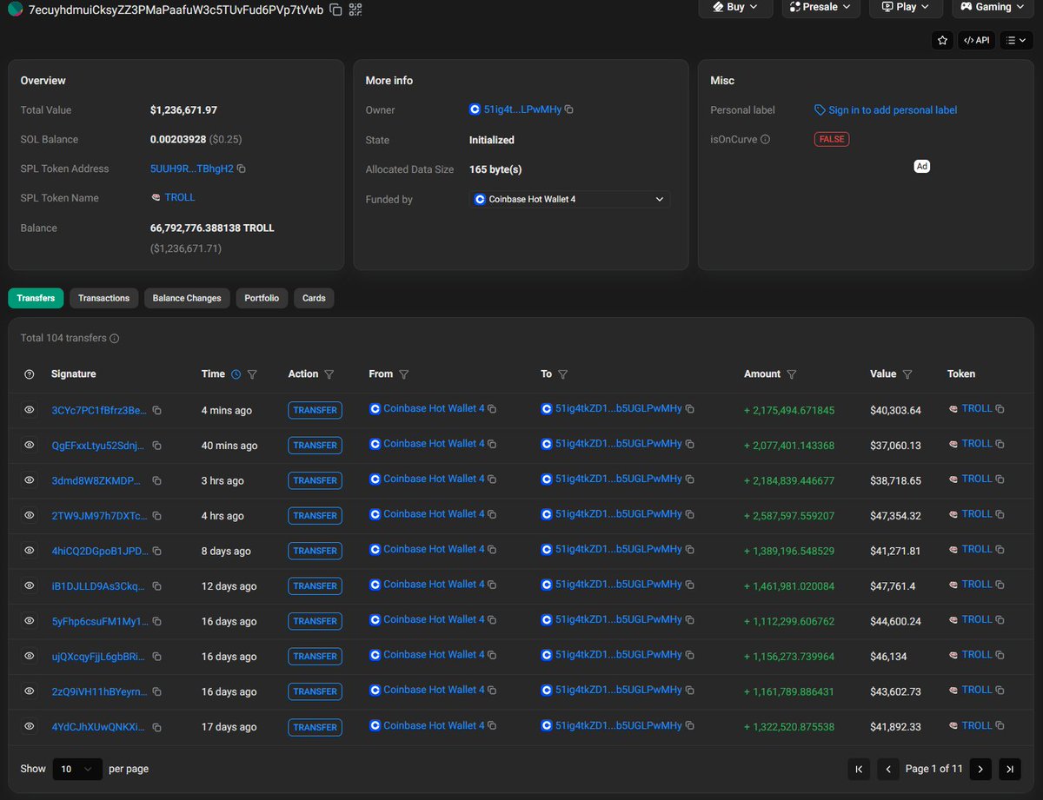This screenshot has height=800, width=1043.
Task: Click balance 66,792,776.388138 TROLL
Action: (x=212, y=228)
